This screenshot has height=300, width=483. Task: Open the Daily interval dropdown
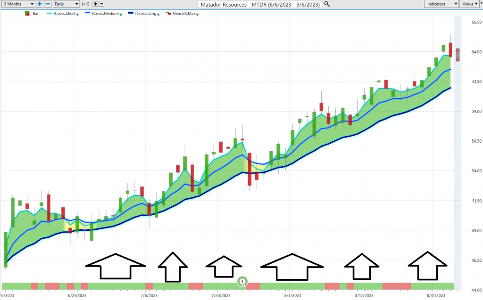click(66, 4)
